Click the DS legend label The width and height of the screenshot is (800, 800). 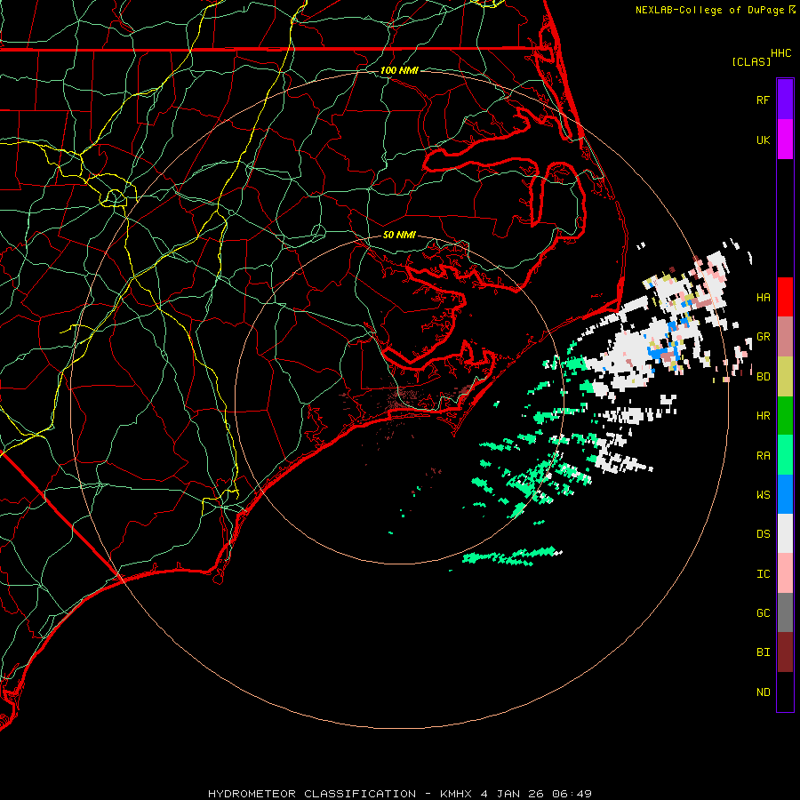tap(763, 534)
